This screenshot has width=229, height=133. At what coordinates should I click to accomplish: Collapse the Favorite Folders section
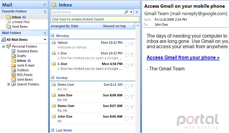point(45,12)
